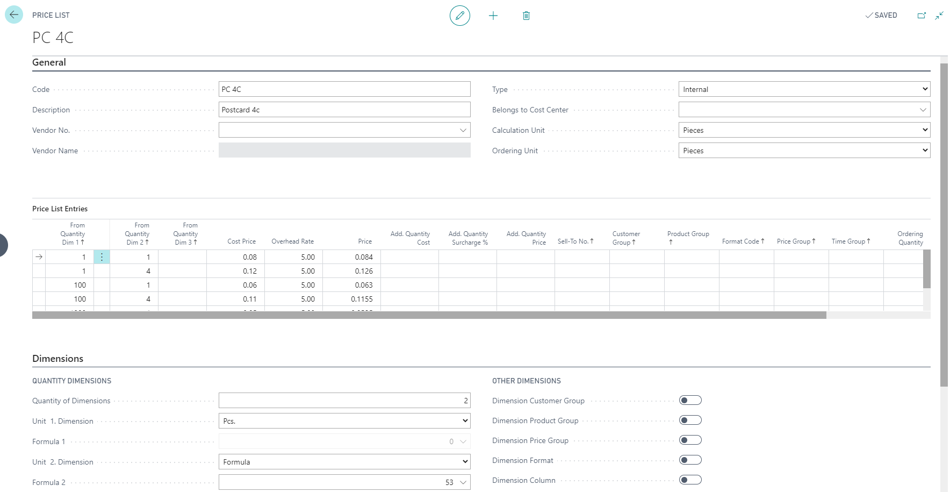Collapse the page with the arrows icon
Image resolution: width=950 pixels, height=492 pixels.
pos(939,16)
